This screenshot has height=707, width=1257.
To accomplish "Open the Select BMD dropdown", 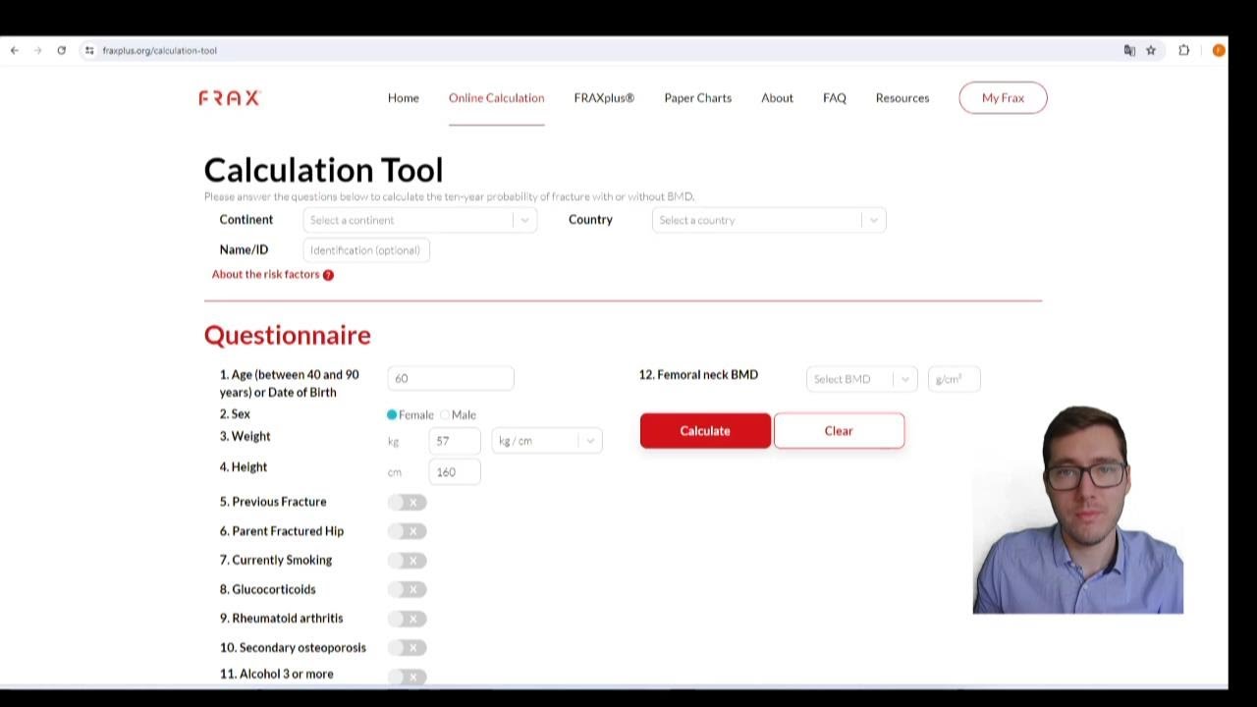I will point(861,379).
